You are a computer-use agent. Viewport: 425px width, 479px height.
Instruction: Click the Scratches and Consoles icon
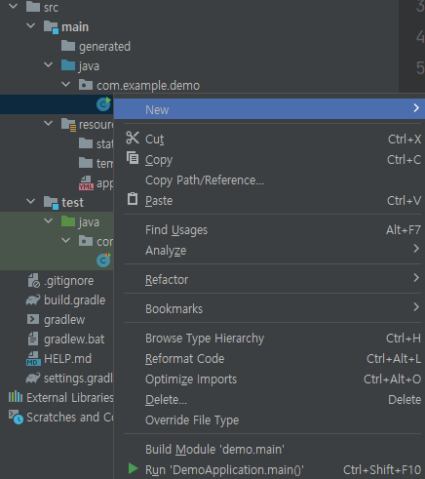tap(16, 417)
